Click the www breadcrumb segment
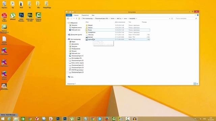This screenshot has height=121, width=216. pyautogui.click(x=125, y=18)
